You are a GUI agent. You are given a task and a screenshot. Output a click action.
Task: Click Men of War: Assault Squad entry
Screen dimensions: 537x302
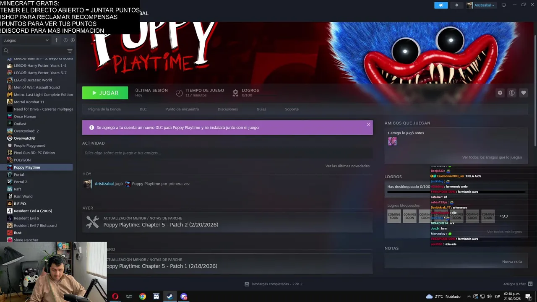click(x=38, y=87)
